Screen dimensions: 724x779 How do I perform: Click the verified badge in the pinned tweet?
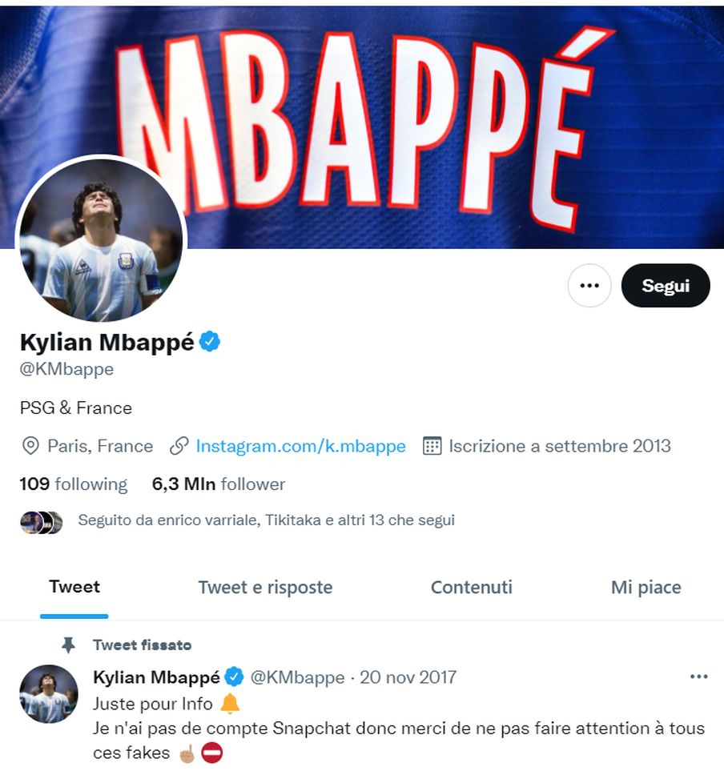pos(234,677)
